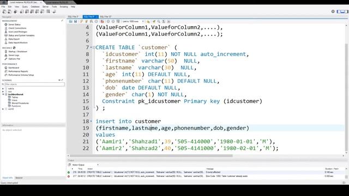Beautify the query with the broom icon
Viewport: 349px width, 196px height.
coord(154,22)
